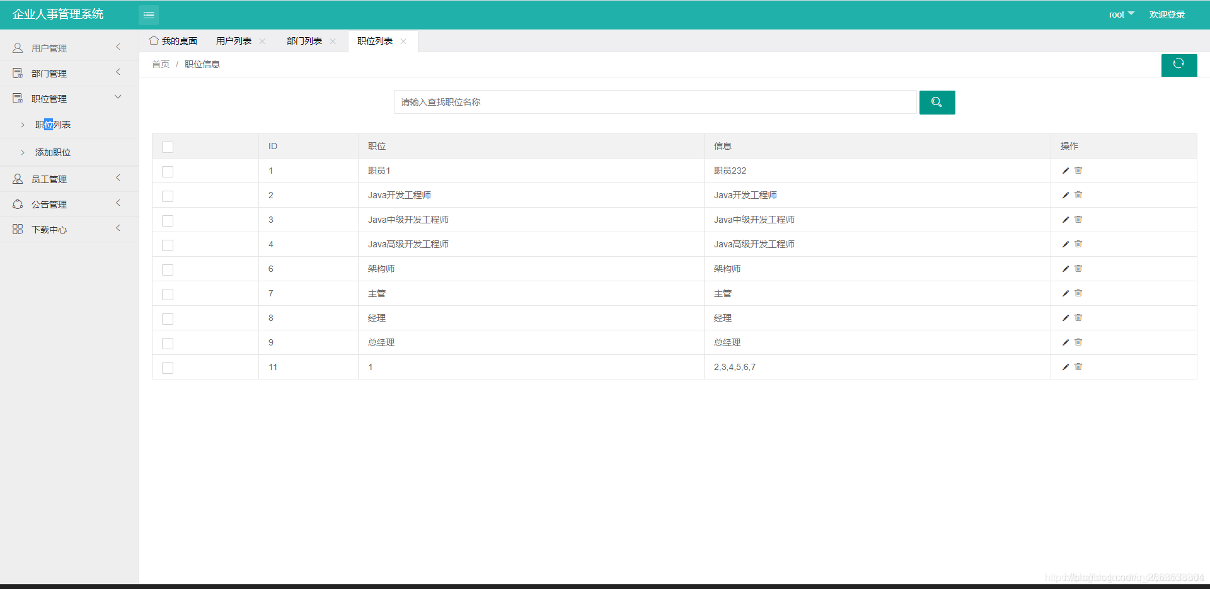Toggle the sidebar hamburger menu icon

[149, 15]
